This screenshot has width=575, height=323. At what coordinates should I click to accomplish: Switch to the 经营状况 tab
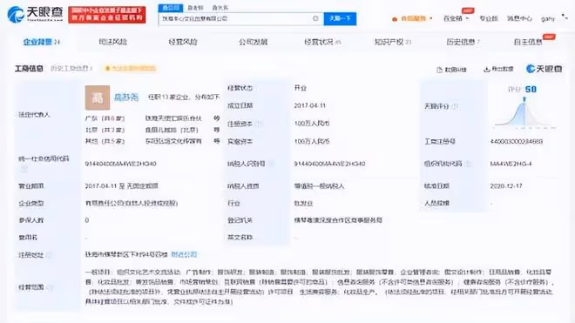(322, 42)
